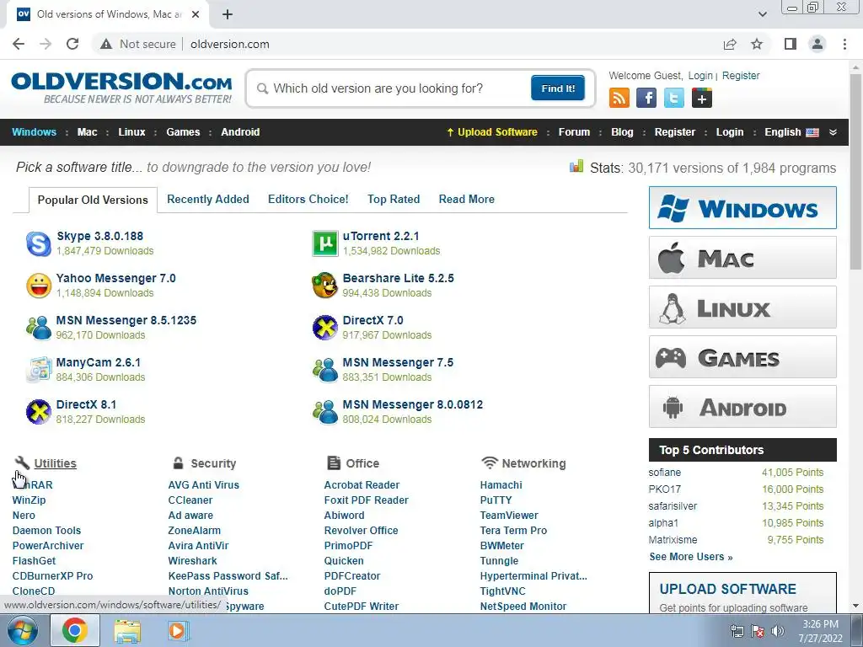Click the ManyCam 2.6.1 icon
The width and height of the screenshot is (863, 647).
(x=39, y=370)
